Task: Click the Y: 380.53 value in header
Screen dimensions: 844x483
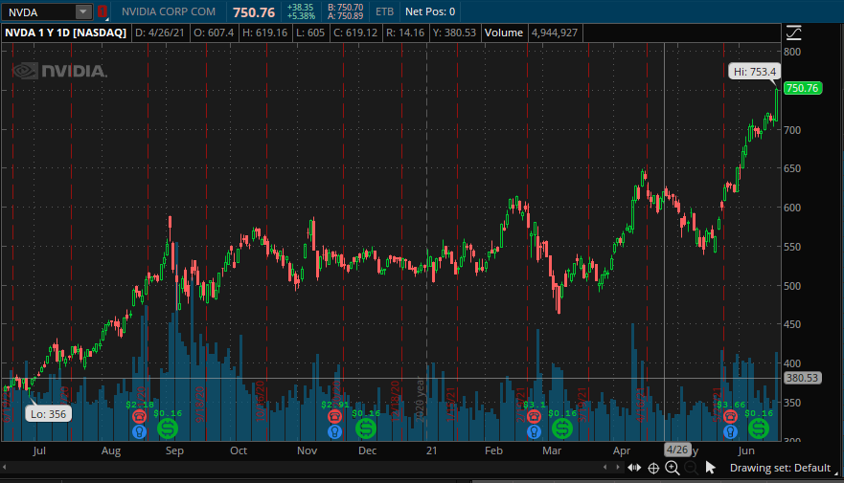Action: [x=454, y=33]
